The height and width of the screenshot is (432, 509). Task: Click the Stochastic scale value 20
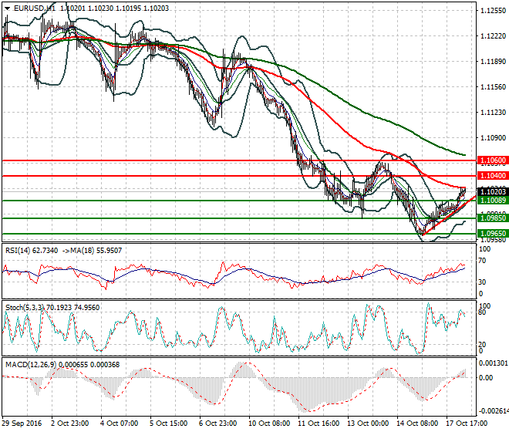(x=484, y=345)
